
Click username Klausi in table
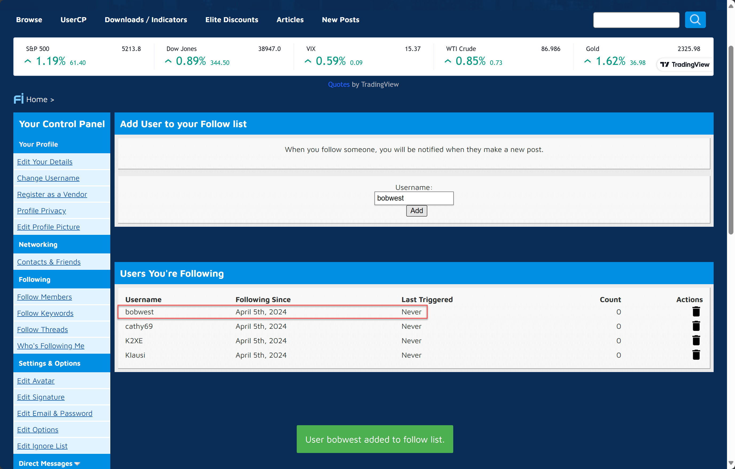pos(135,355)
